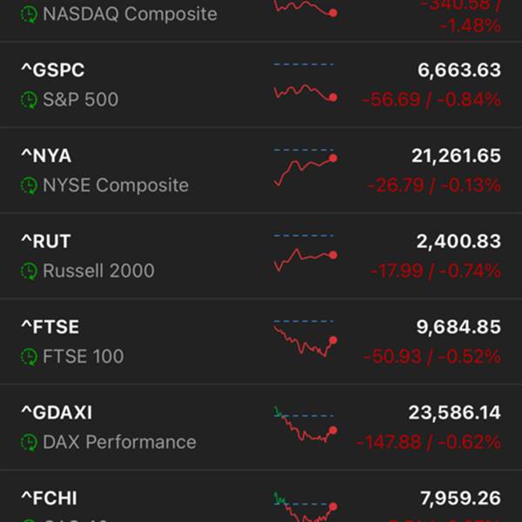Open the NYSE Composite mini chart
This screenshot has height=522, width=522.
tap(304, 168)
